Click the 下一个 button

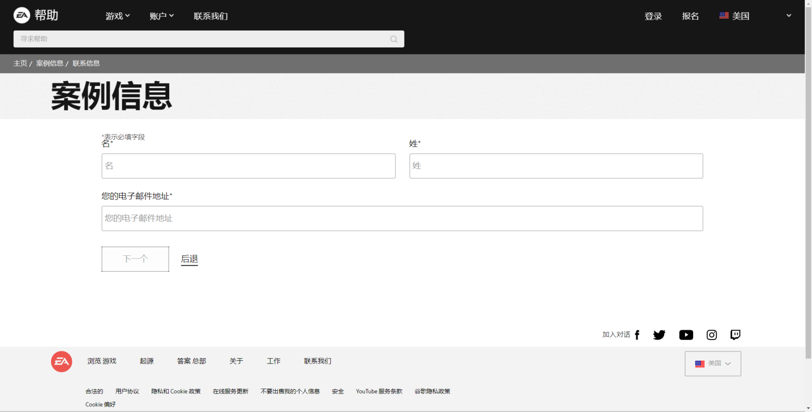(135, 259)
